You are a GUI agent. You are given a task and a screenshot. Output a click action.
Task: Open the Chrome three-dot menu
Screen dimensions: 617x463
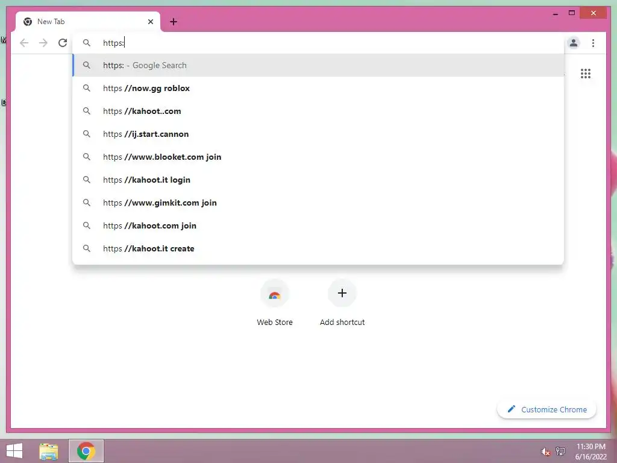point(593,43)
